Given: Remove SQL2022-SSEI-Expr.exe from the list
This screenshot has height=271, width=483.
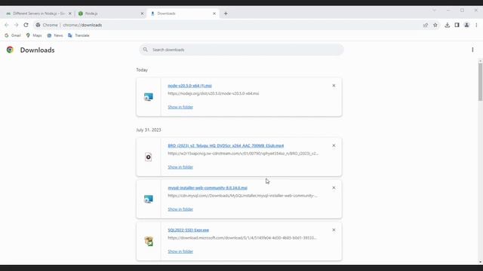Looking at the screenshot, I should 334,230.
